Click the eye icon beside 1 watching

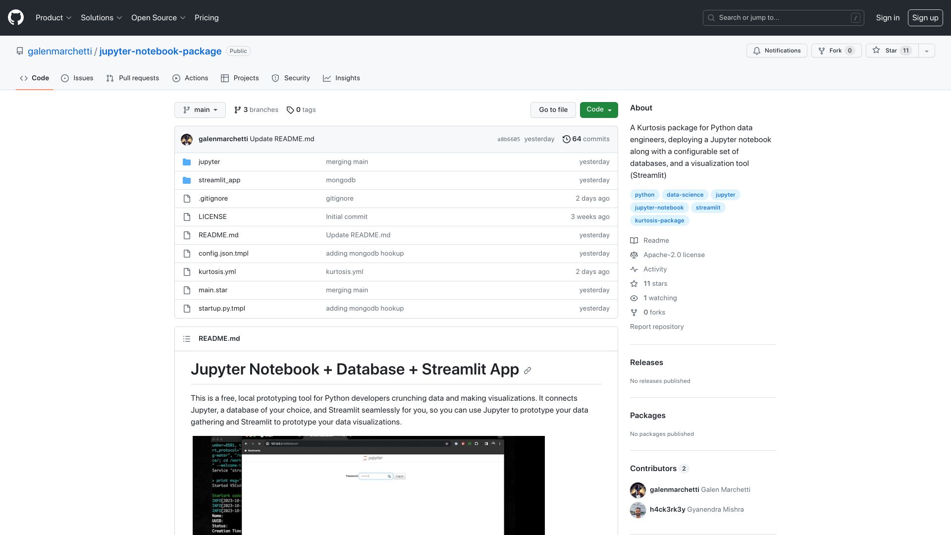[x=634, y=298]
